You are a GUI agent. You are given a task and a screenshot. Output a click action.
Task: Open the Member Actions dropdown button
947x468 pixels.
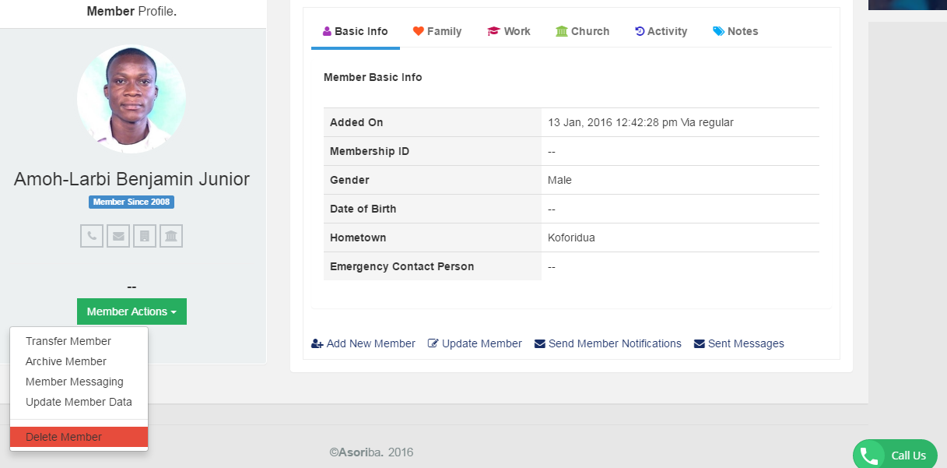tap(132, 311)
